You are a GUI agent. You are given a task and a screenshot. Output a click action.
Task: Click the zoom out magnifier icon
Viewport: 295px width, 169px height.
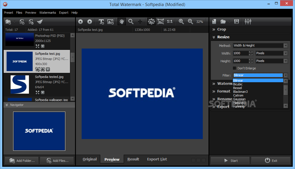click(190, 22)
